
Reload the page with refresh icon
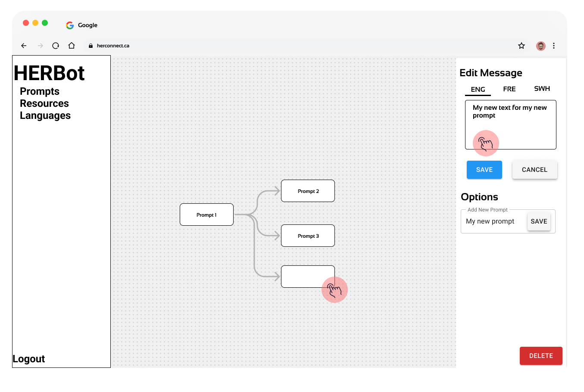point(56,46)
